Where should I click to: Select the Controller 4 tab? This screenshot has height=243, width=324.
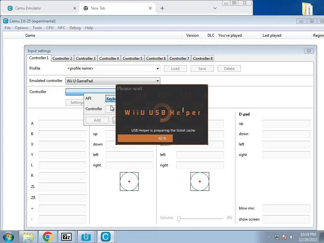click(x=109, y=59)
